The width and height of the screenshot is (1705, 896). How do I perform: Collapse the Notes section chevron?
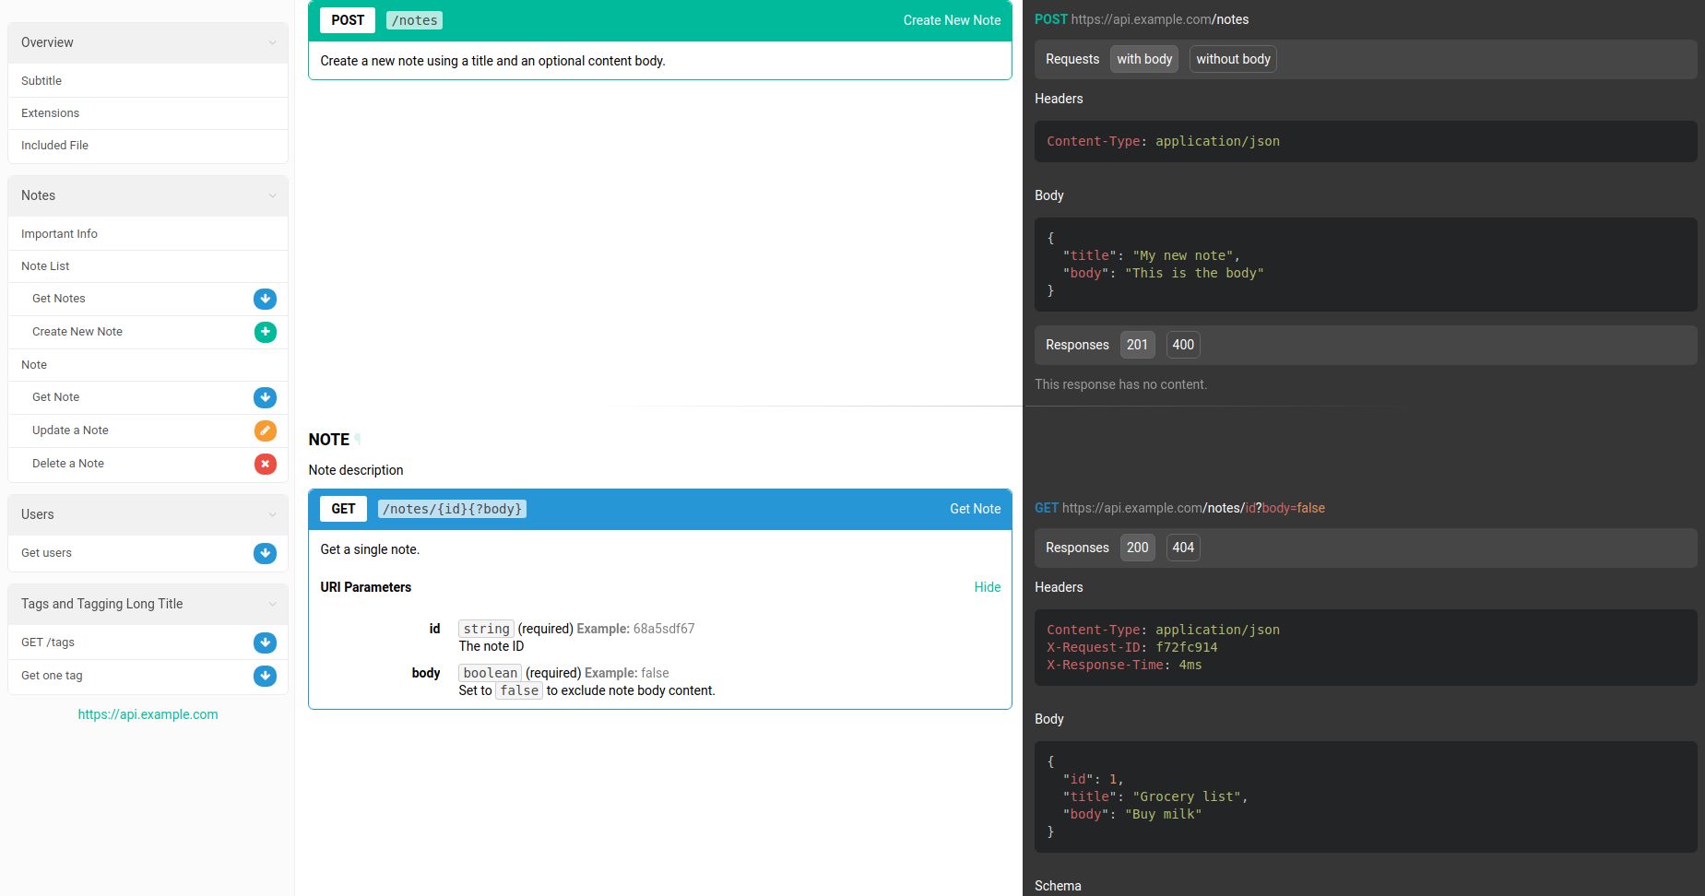pos(272,195)
